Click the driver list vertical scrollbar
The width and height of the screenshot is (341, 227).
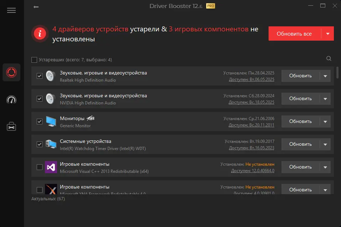337,73
